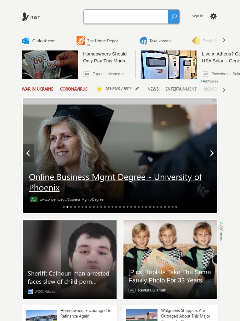Open 'Live in Athens?' solar ad headline
The height and width of the screenshot is (321, 240).
(x=221, y=57)
